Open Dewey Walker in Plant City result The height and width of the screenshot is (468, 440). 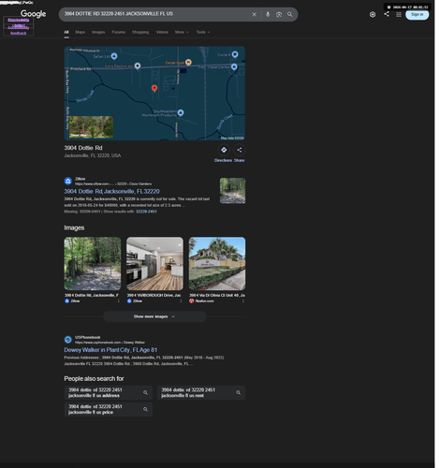click(x=110, y=350)
